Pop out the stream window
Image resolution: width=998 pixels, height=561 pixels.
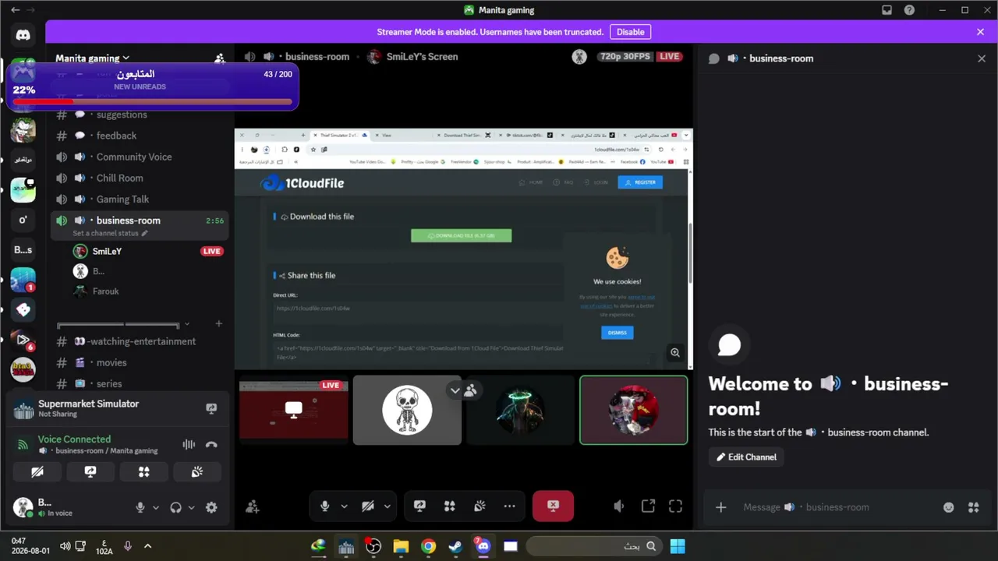point(648,506)
